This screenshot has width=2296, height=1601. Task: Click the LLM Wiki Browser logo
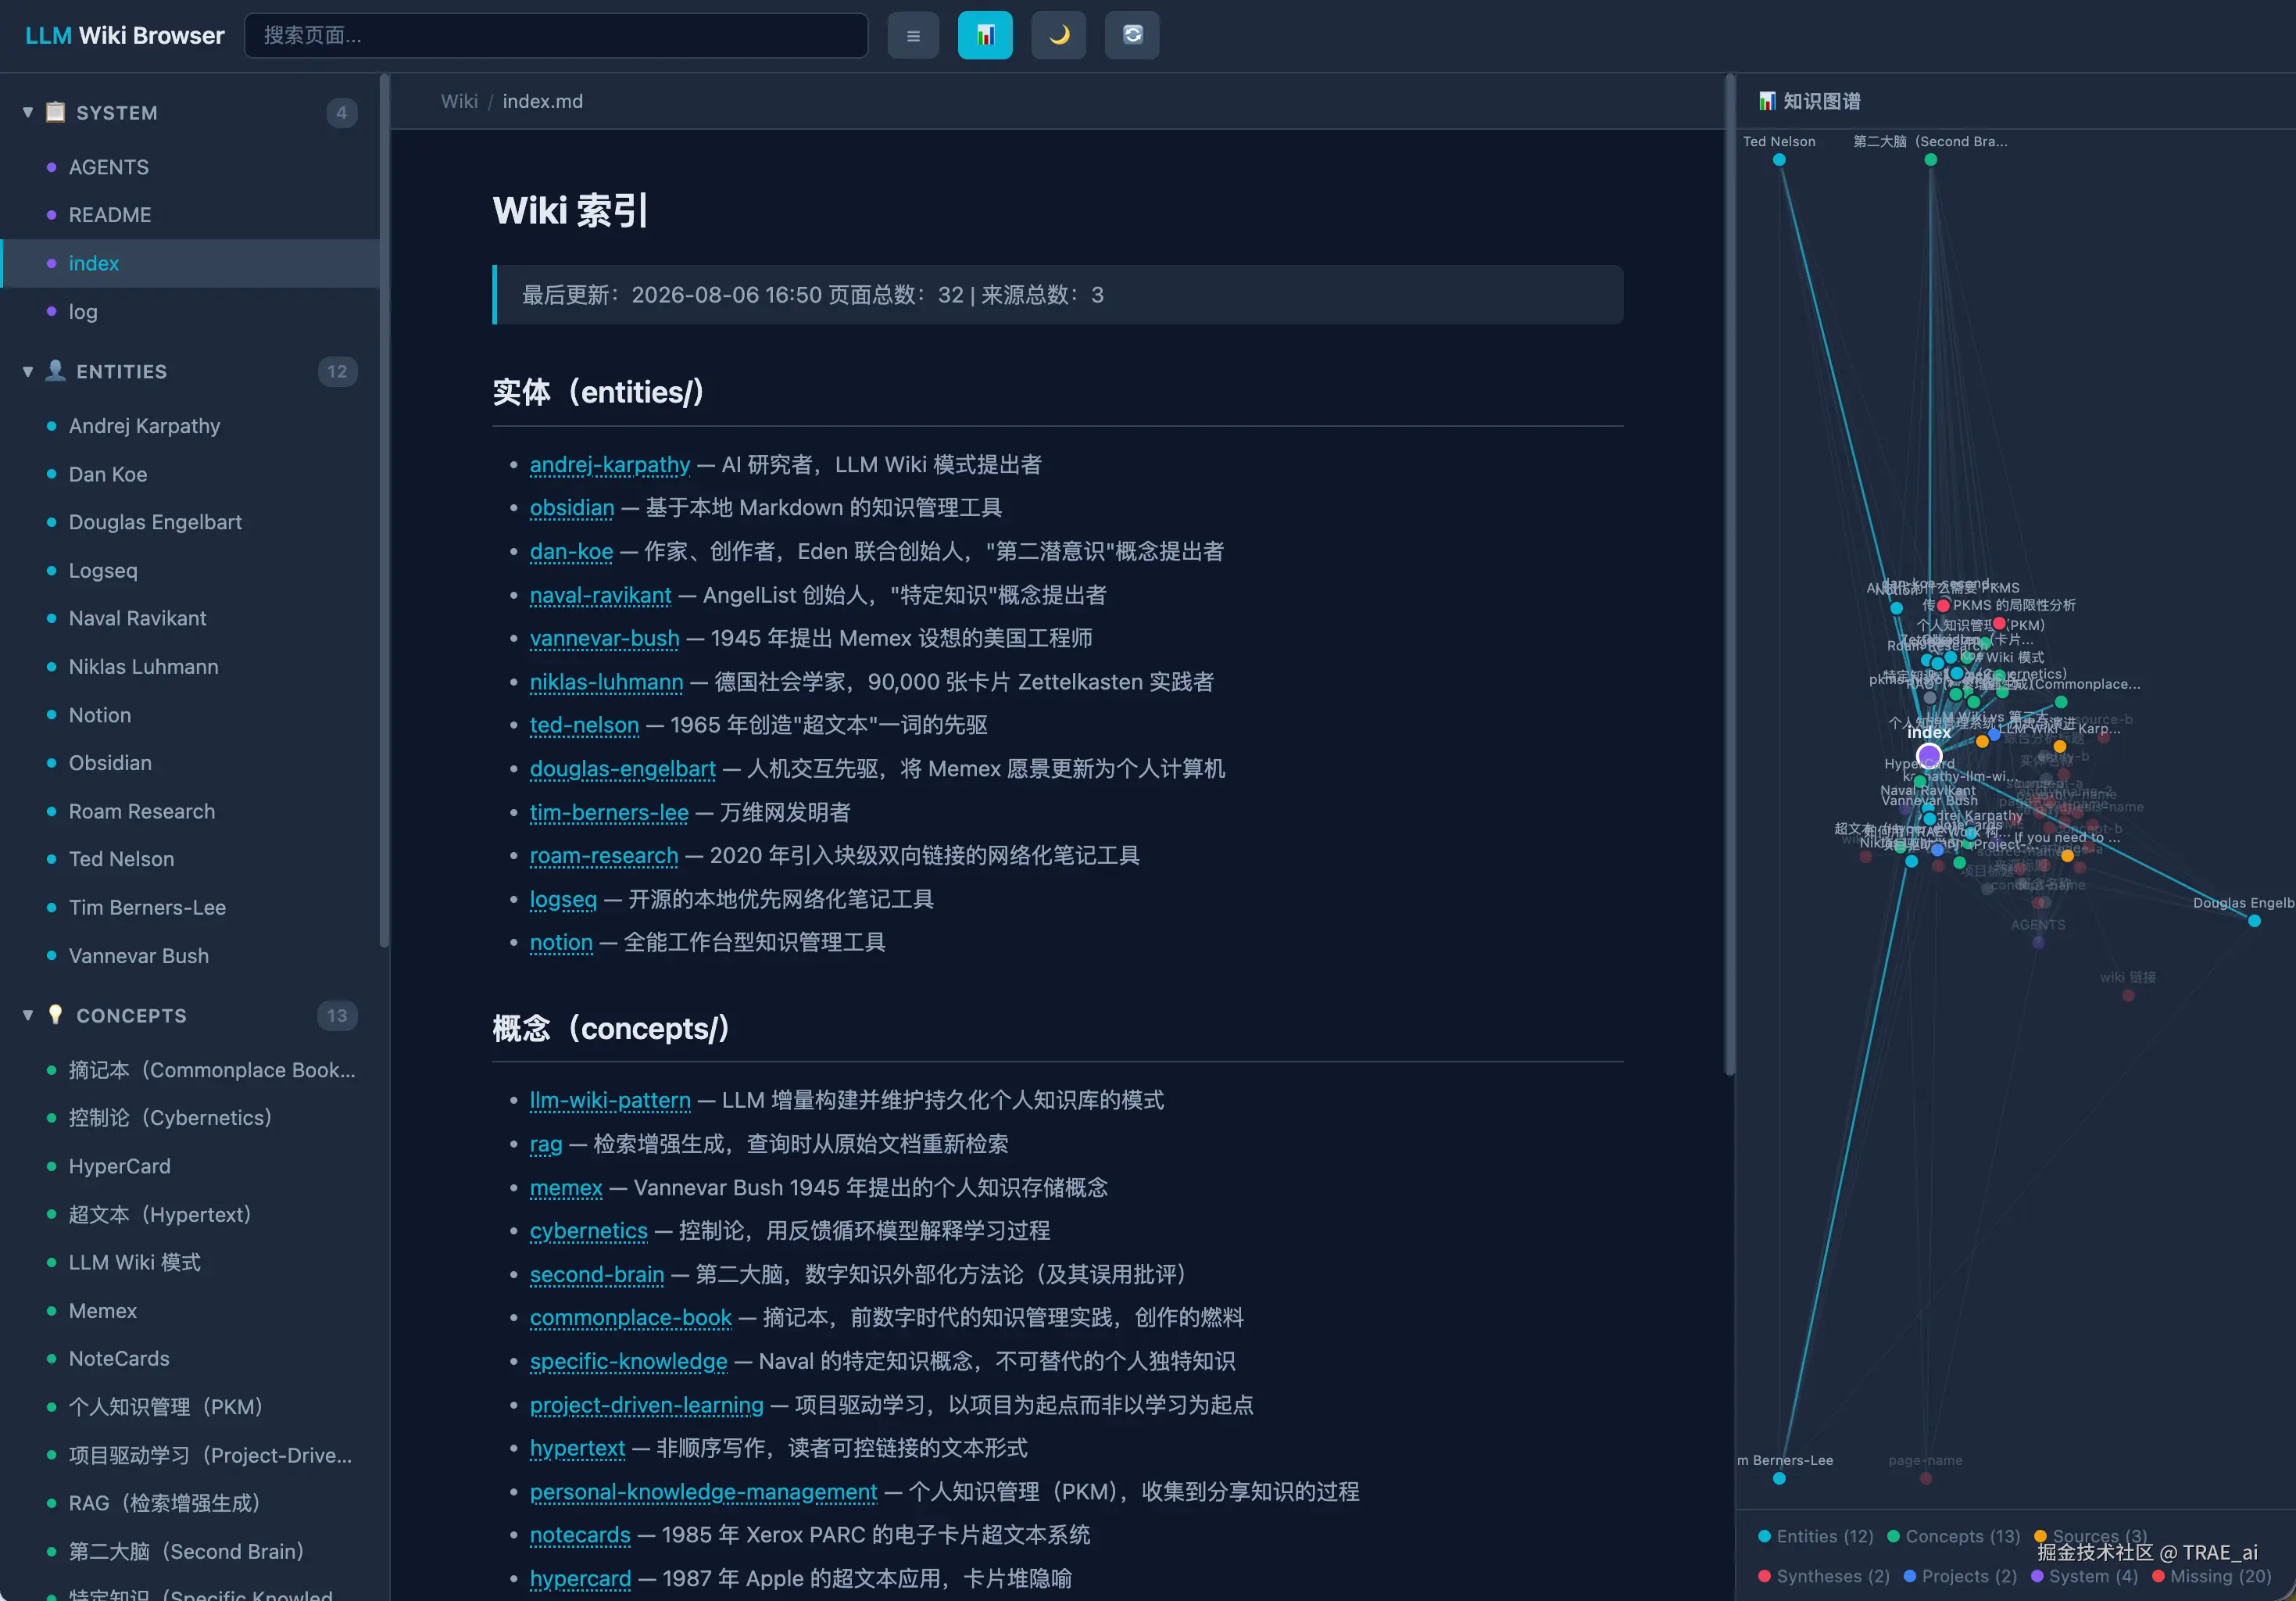pos(125,36)
